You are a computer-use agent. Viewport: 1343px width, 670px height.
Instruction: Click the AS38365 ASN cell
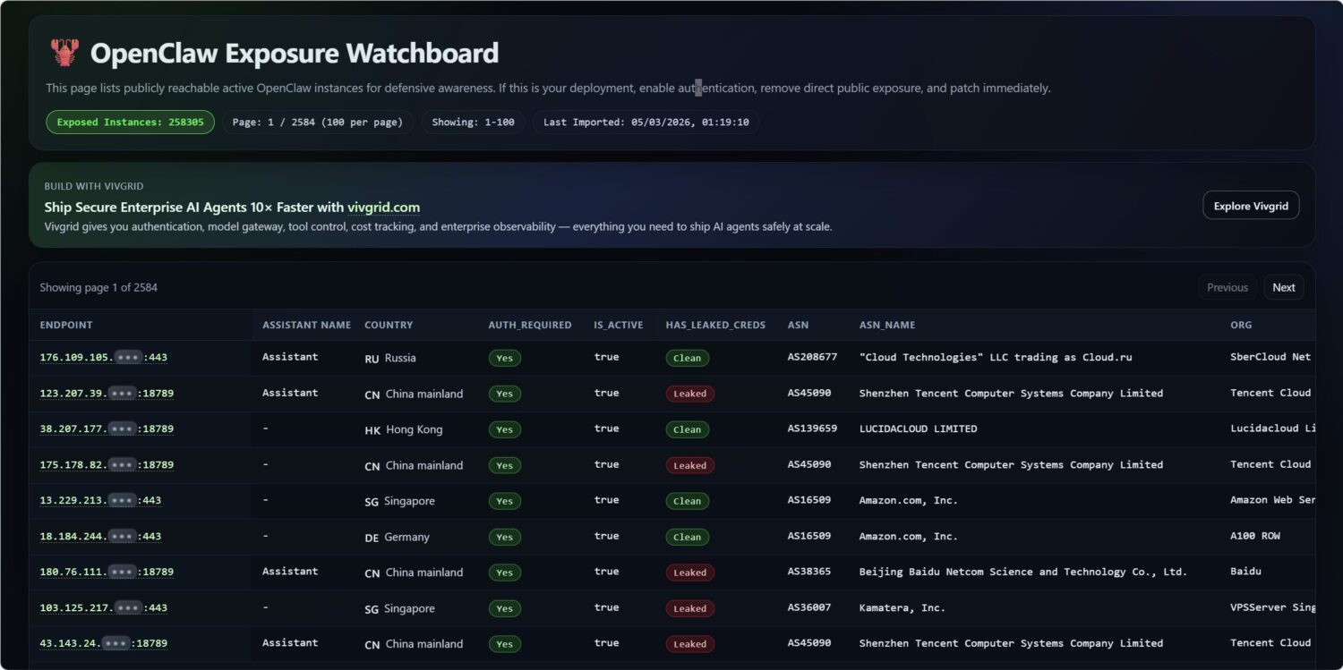click(x=809, y=572)
